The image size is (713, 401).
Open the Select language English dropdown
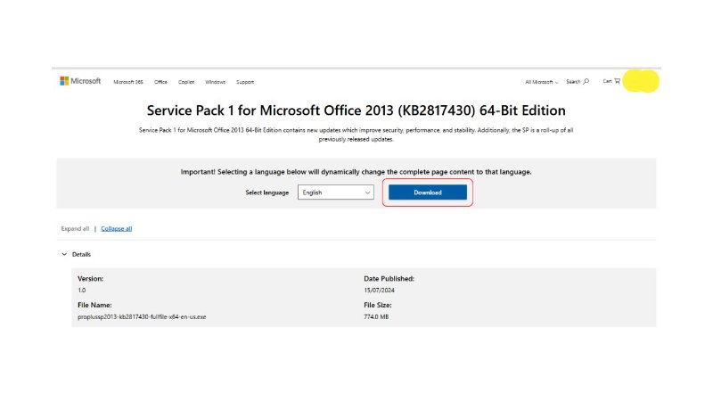336,192
